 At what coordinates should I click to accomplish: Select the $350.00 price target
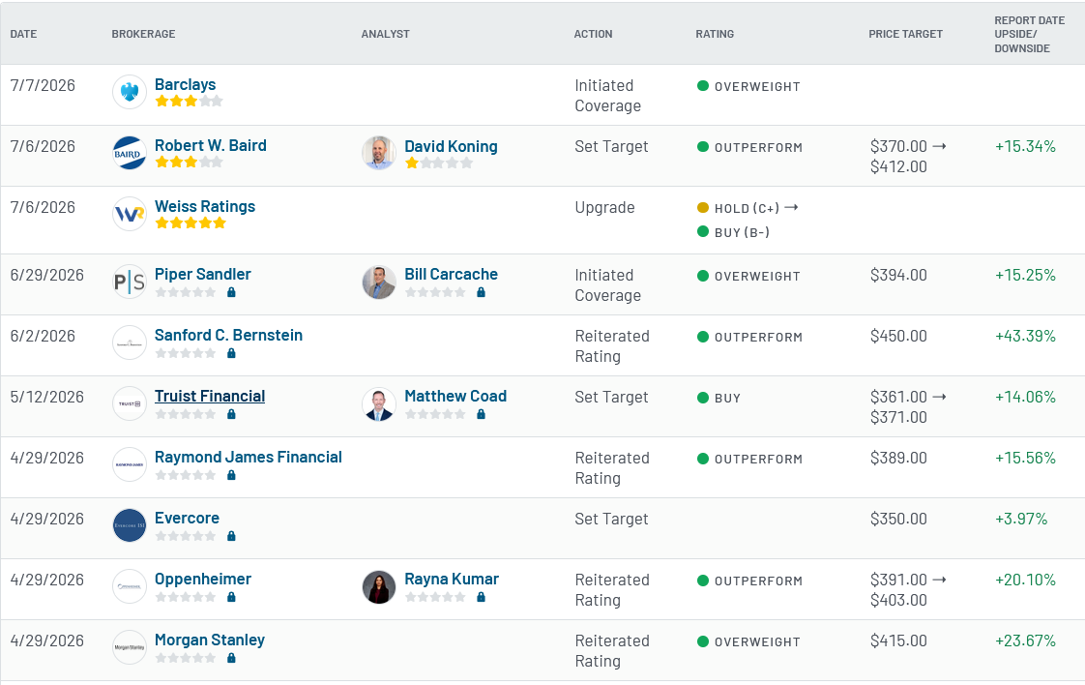[x=899, y=519]
